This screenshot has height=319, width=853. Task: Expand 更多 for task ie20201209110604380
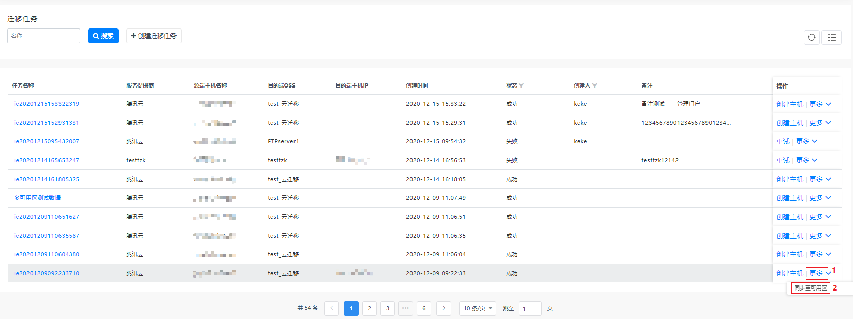pos(820,254)
